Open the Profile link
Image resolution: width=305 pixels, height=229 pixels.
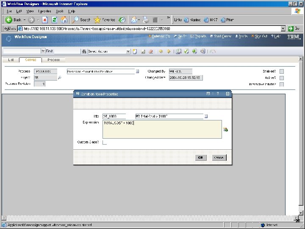tap(241, 36)
